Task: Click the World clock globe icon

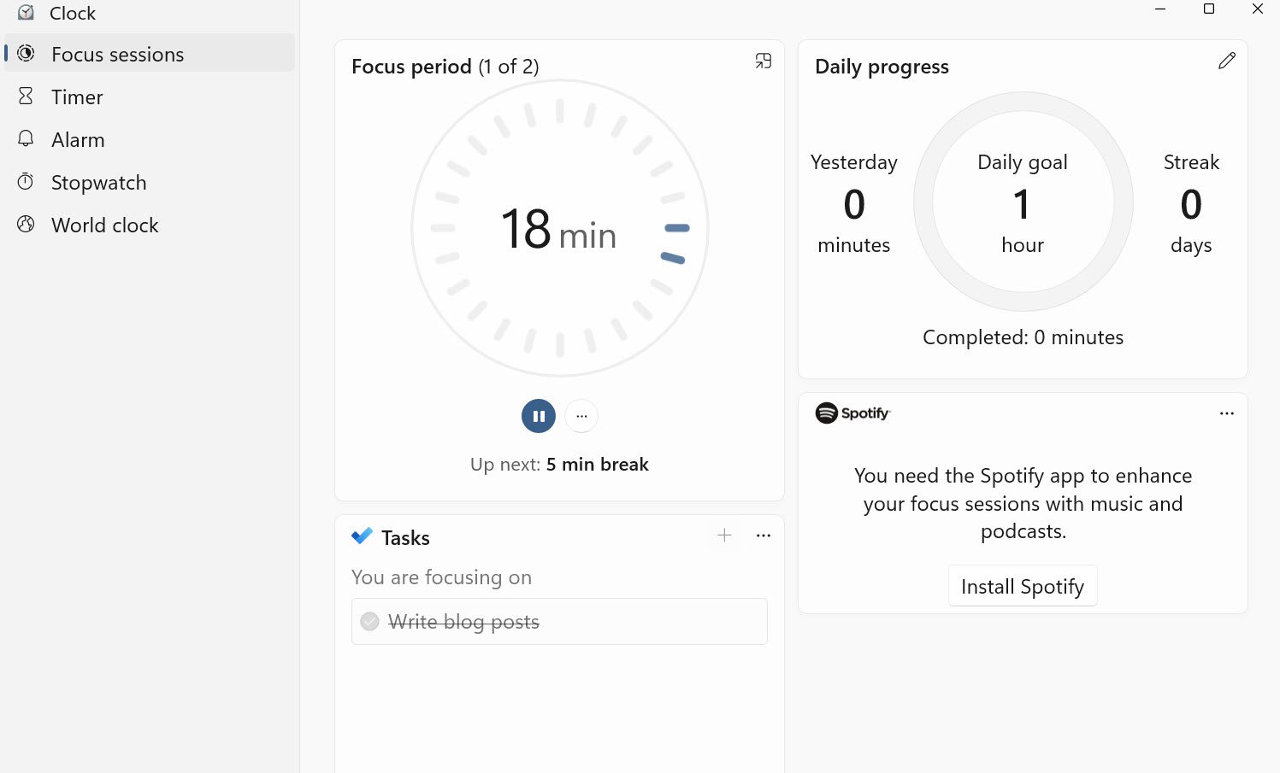Action: pos(26,225)
